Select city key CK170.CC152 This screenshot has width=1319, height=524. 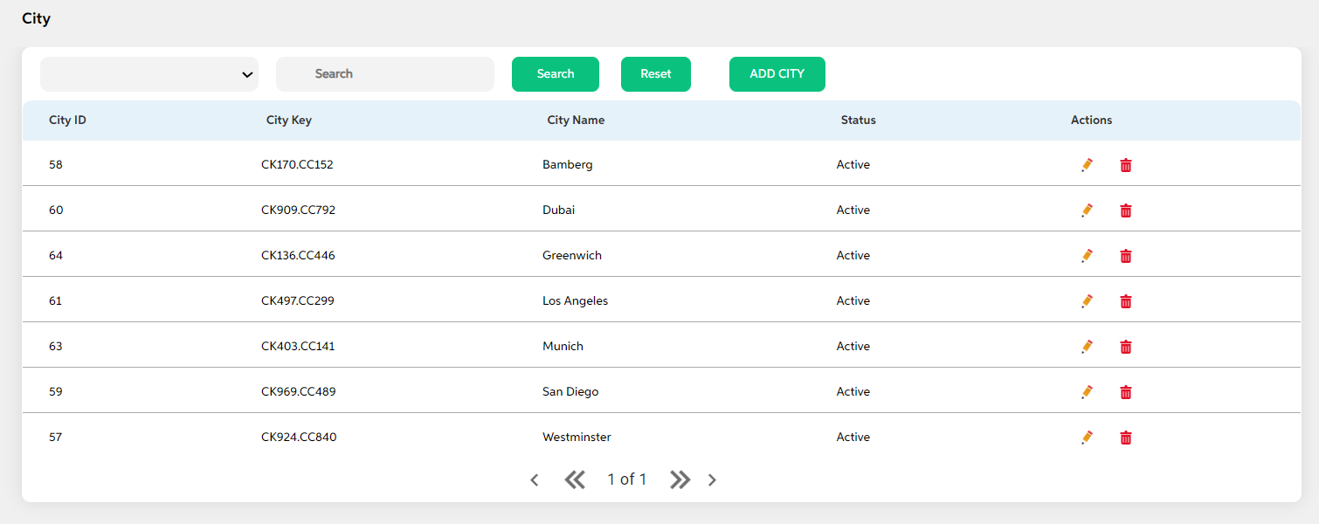coord(297,165)
